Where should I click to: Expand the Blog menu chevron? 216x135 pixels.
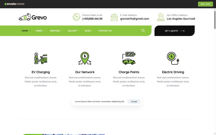(92, 31)
